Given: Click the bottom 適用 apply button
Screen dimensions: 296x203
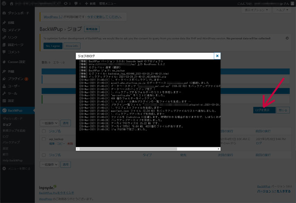Looking at the screenshot, I should (65, 165).
